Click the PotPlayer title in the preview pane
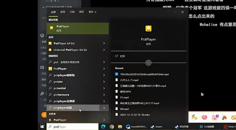The image size is (236, 130). point(148,39)
